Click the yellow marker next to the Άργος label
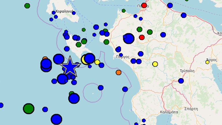 pyautogui.click(x=207, y=62)
